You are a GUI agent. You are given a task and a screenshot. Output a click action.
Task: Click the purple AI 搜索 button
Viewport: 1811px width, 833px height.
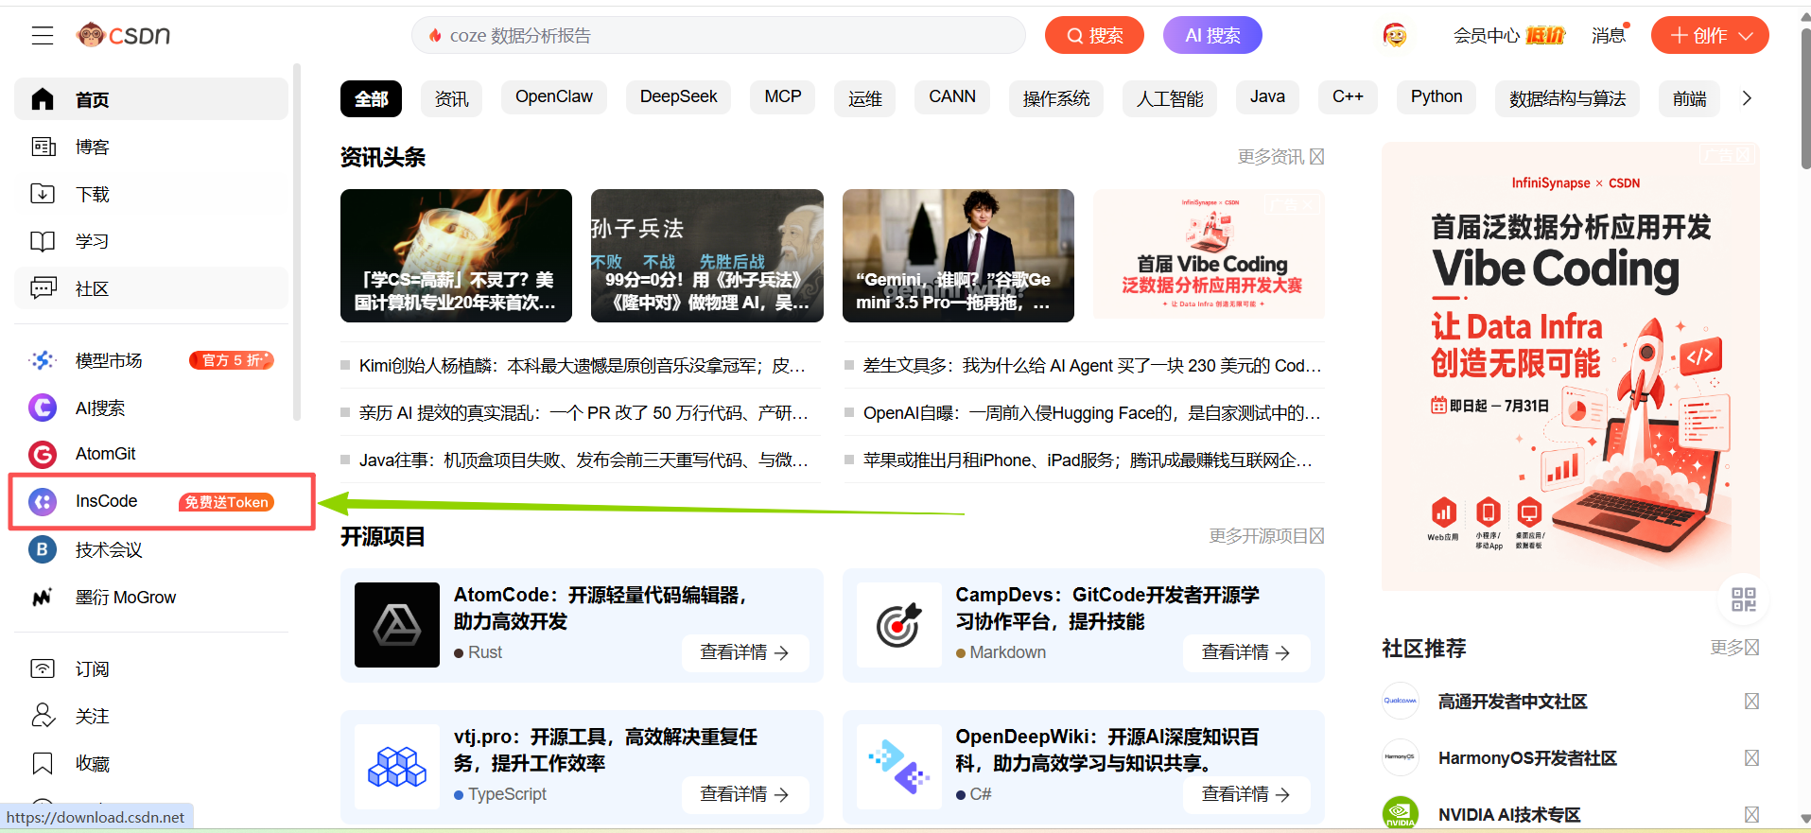coord(1212,36)
